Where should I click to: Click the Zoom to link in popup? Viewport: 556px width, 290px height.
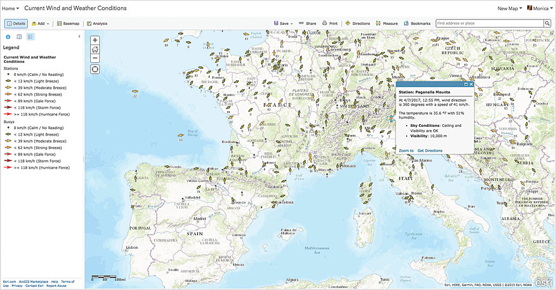pos(406,151)
